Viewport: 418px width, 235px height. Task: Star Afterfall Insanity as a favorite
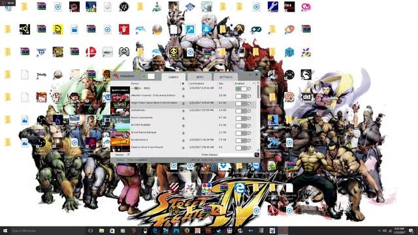183,96
